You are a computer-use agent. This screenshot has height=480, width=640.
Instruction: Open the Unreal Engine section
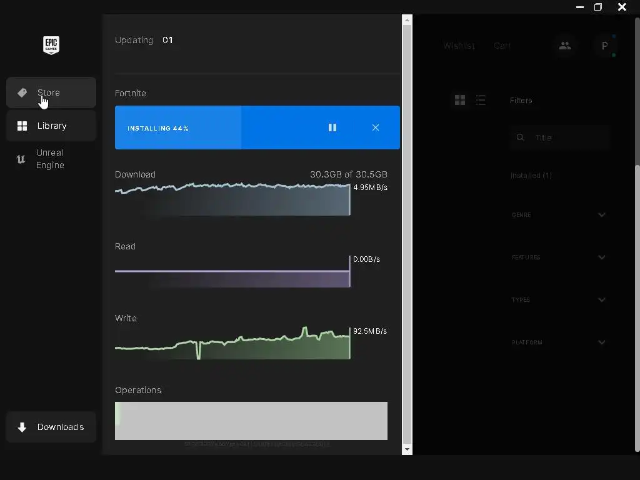pyautogui.click(x=51, y=159)
